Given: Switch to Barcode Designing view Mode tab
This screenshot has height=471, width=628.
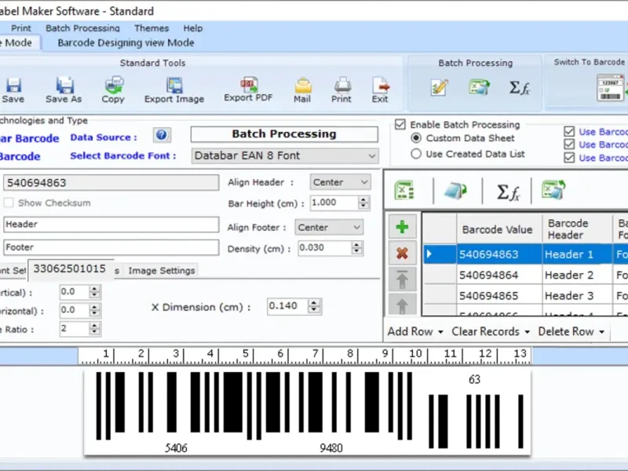Looking at the screenshot, I should pyautogui.click(x=126, y=43).
